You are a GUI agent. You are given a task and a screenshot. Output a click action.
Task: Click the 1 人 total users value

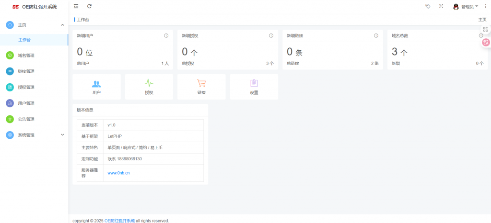[x=165, y=63]
